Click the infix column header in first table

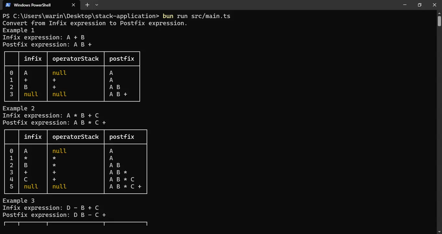[33, 58]
